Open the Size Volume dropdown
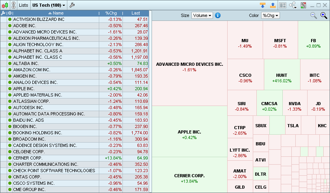330x193 pixels. 202,15
